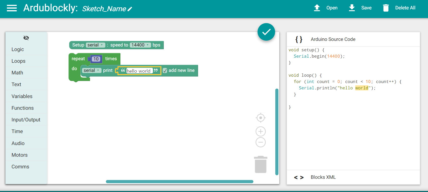Click the Save button label

pos(366,8)
